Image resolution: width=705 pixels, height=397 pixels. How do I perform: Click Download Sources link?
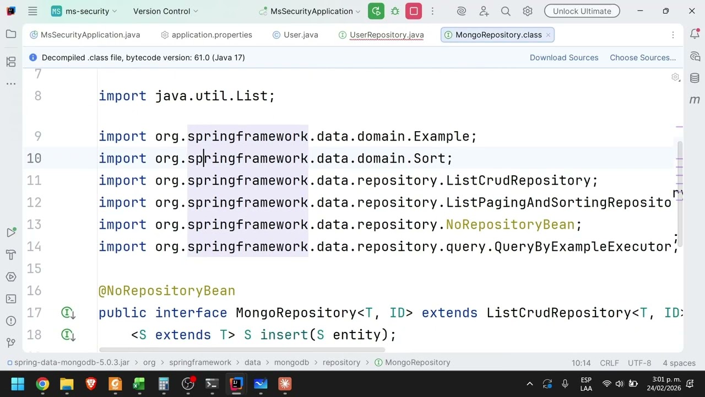click(x=564, y=57)
